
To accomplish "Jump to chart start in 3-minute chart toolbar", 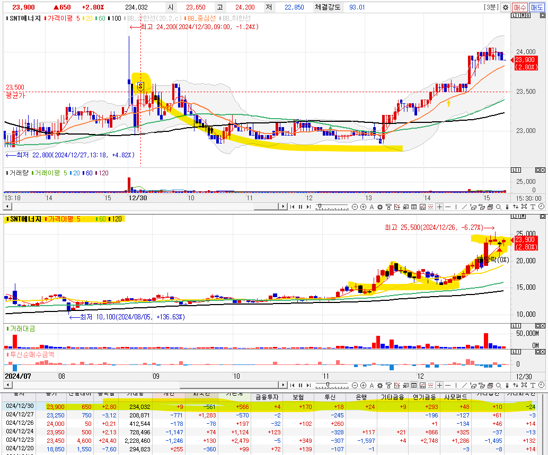I will click(292, 207).
